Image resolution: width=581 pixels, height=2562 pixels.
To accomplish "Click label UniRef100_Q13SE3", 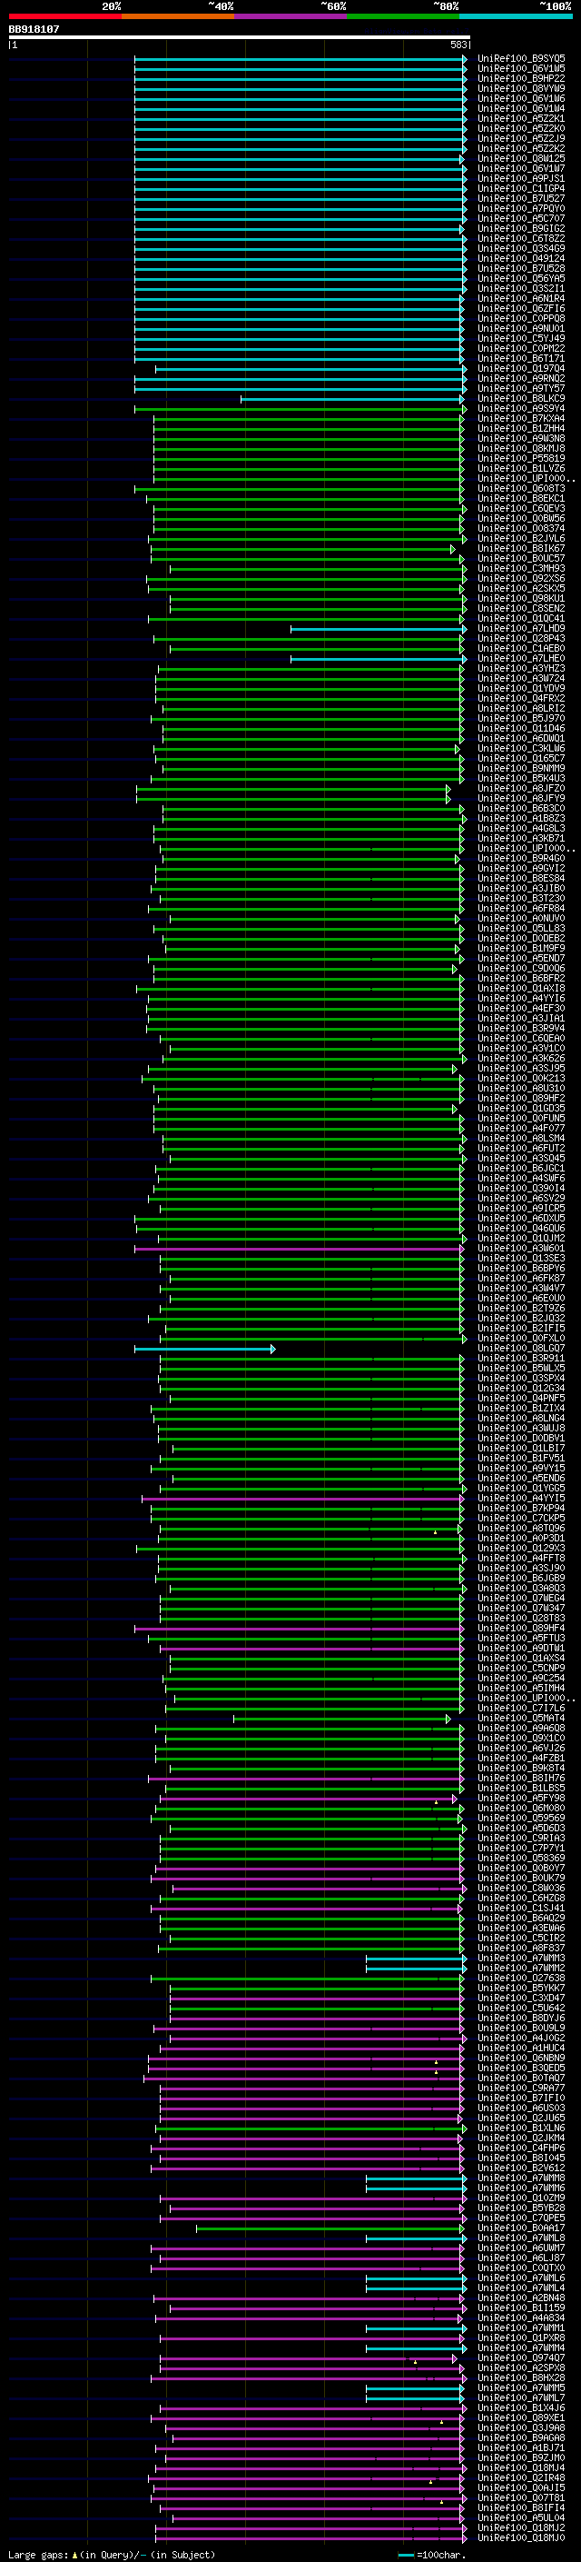I will point(521,1258).
